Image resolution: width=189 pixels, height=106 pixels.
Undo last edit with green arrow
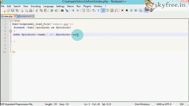pos(52,11)
